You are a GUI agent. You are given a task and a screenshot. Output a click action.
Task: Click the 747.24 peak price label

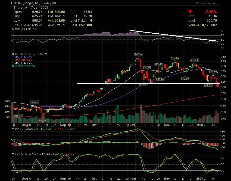(139, 54)
